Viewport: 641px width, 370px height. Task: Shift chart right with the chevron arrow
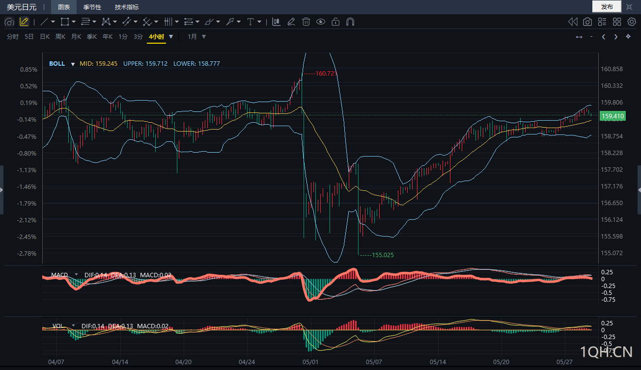pos(615,37)
